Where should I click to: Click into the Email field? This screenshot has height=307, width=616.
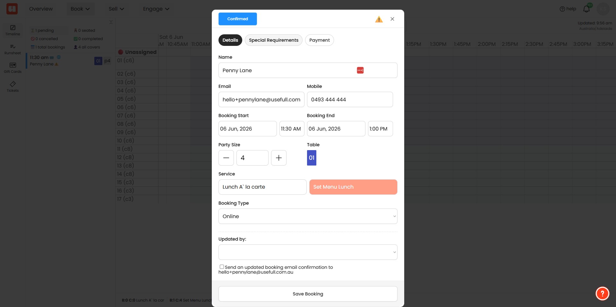tap(261, 99)
